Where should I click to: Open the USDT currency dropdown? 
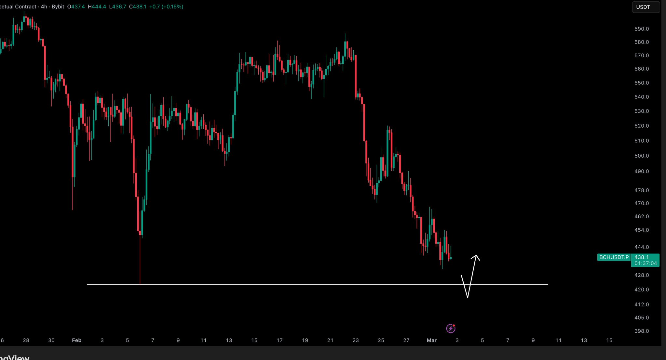(x=646, y=7)
